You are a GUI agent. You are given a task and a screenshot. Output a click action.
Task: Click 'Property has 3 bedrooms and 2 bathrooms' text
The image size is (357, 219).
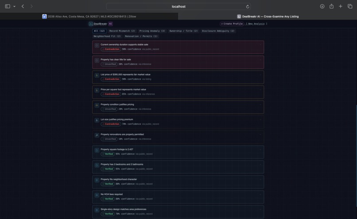tap(122, 164)
